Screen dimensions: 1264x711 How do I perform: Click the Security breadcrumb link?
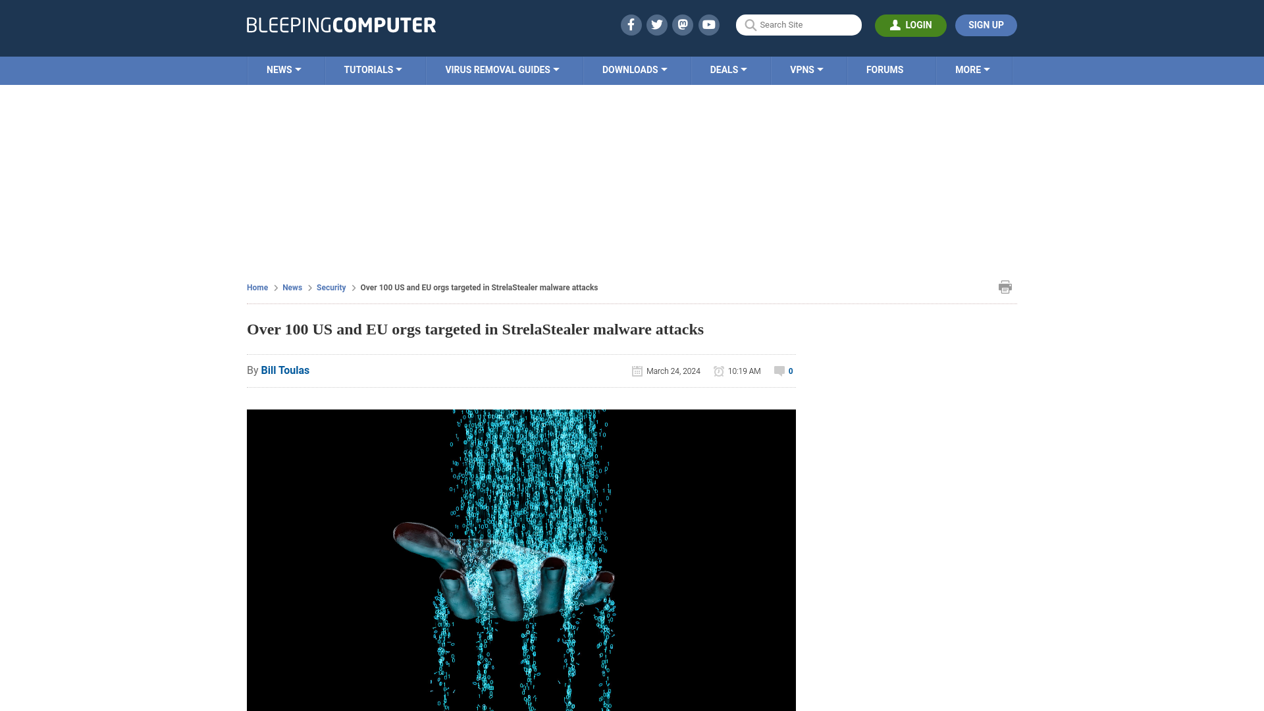coord(330,287)
